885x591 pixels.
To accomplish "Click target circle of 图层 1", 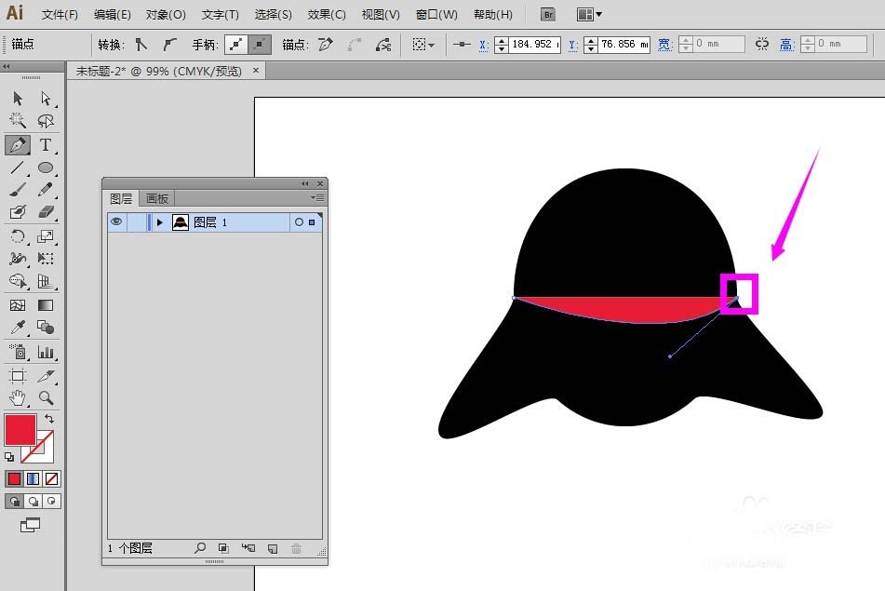I will point(299,222).
